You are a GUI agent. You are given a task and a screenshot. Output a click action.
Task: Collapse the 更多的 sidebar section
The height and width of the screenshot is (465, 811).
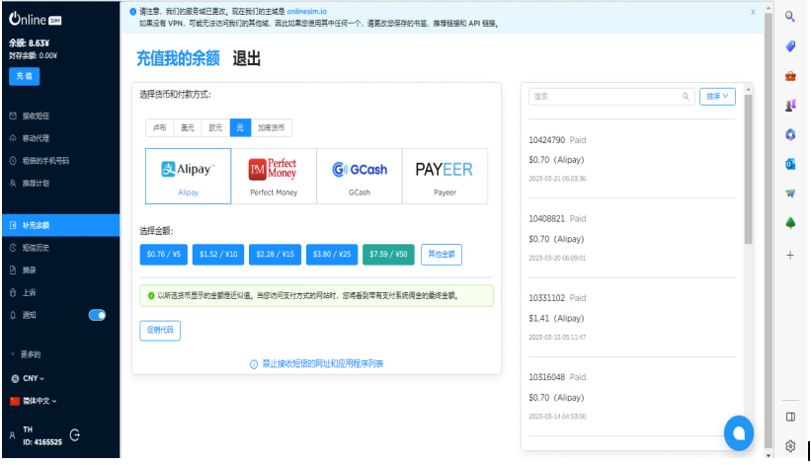click(26, 354)
